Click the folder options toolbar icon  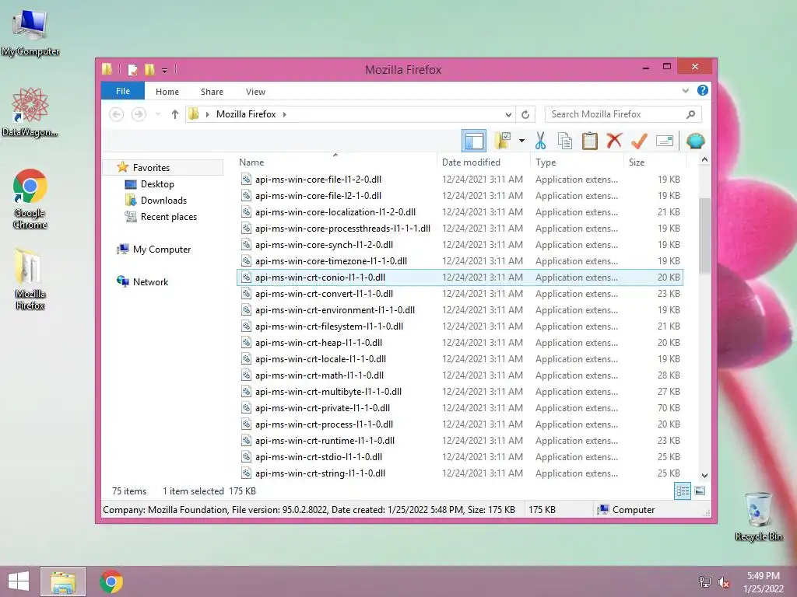[502, 141]
